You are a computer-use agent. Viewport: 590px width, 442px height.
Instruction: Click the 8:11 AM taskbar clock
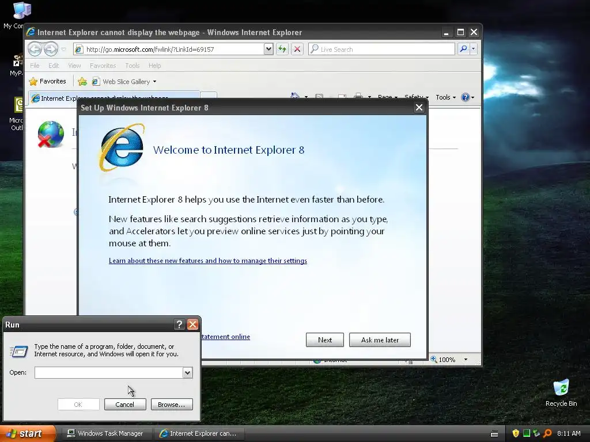569,433
